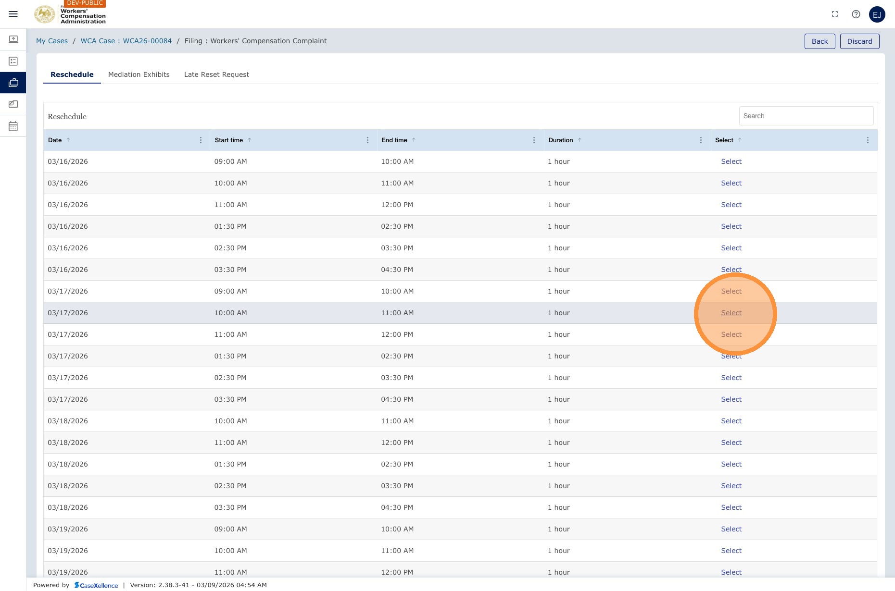The width and height of the screenshot is (895, 591).
Task: Select the 03/16/2026 02:30 PM slot
Action: [x=731, y=248]
